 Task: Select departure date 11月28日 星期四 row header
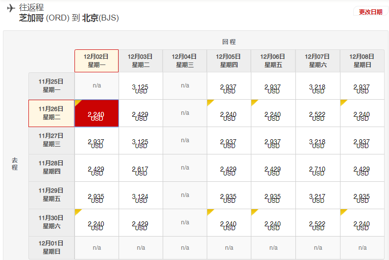pyautogui.click(x=51, y=168)
